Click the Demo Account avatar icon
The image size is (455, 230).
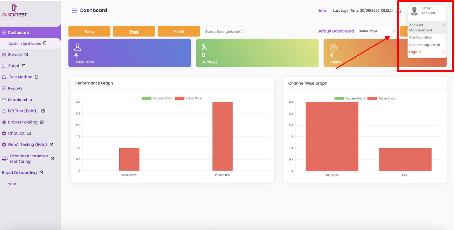click(x=414, y=11)
